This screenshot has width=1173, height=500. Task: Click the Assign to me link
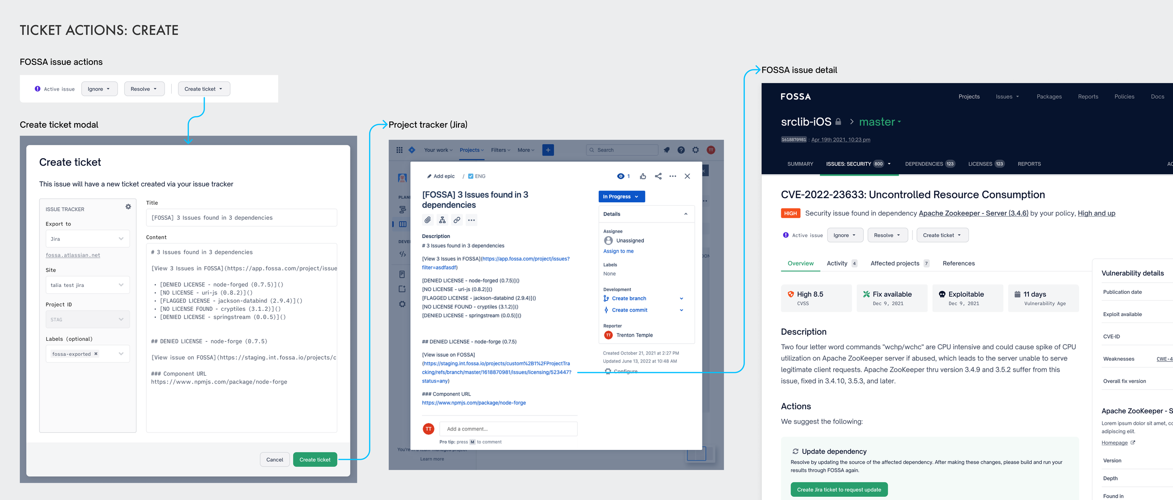pyautogui.click(x=618, y=252)
